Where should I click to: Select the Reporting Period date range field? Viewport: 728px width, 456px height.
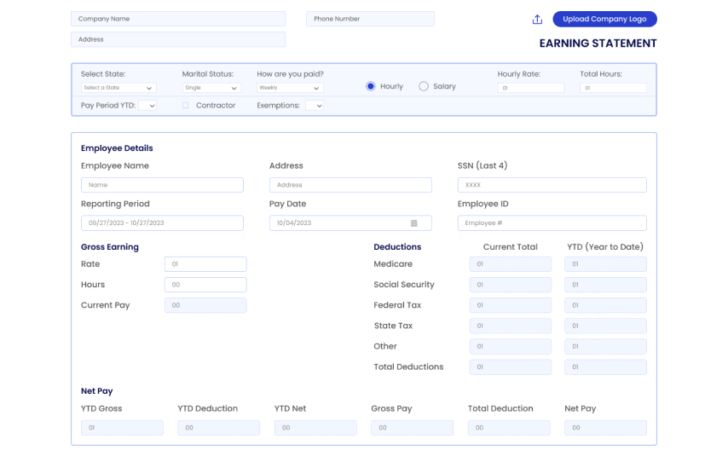click(x=162, y=223)
